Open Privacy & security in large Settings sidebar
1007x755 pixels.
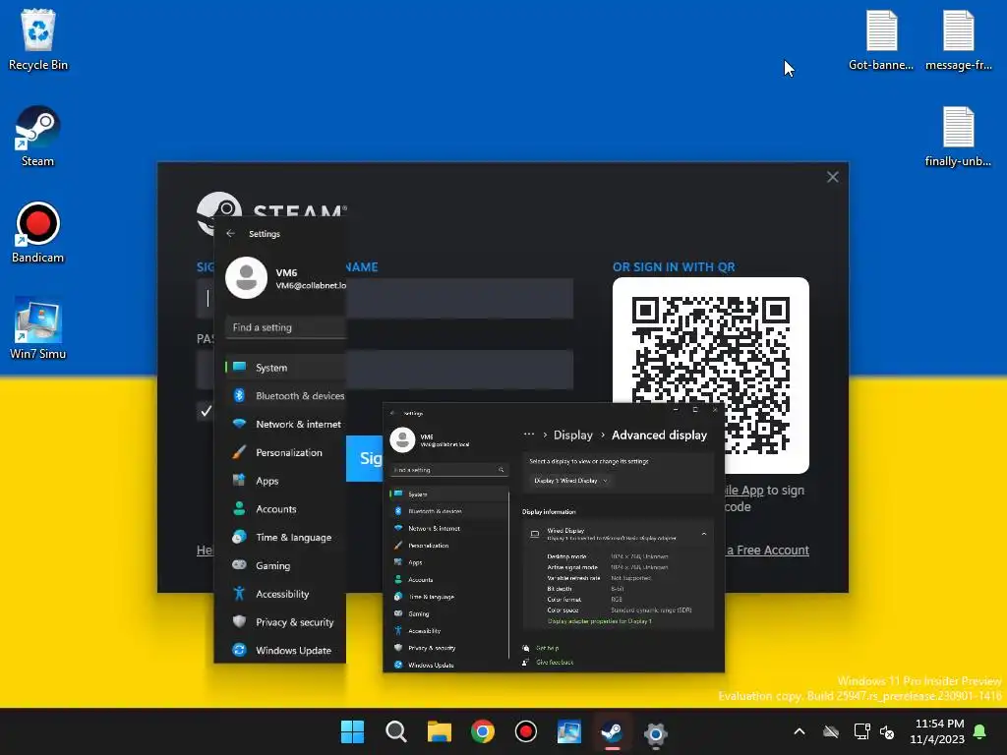(x=286, y=621)
